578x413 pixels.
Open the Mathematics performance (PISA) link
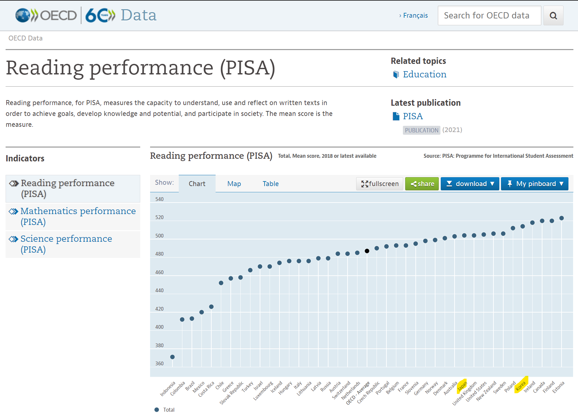click(78, 216)
